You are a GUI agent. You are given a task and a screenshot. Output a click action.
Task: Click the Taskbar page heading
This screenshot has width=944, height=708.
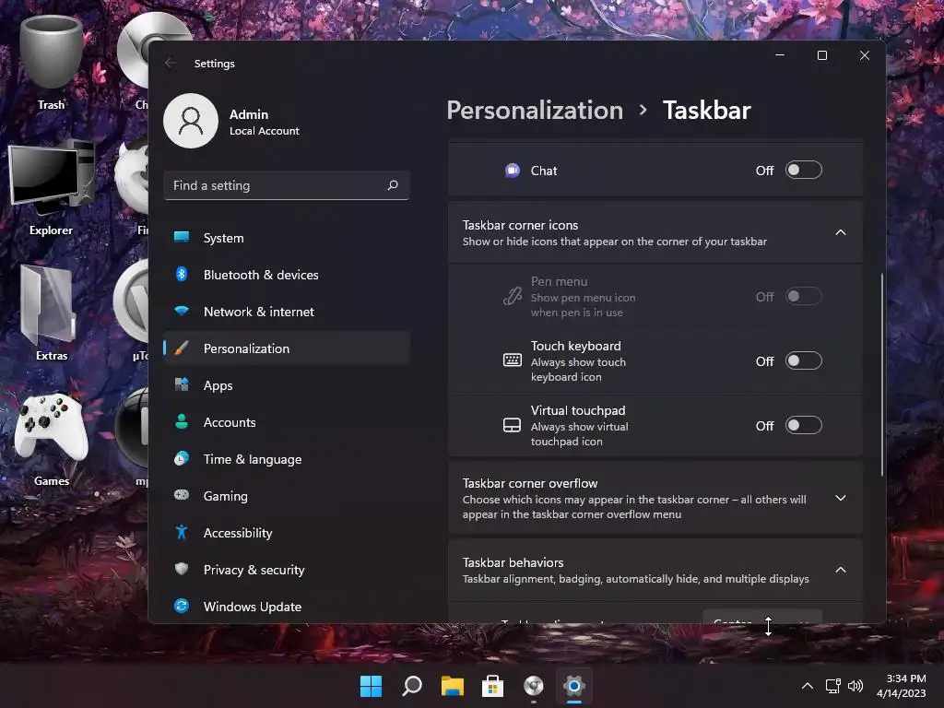707,111
